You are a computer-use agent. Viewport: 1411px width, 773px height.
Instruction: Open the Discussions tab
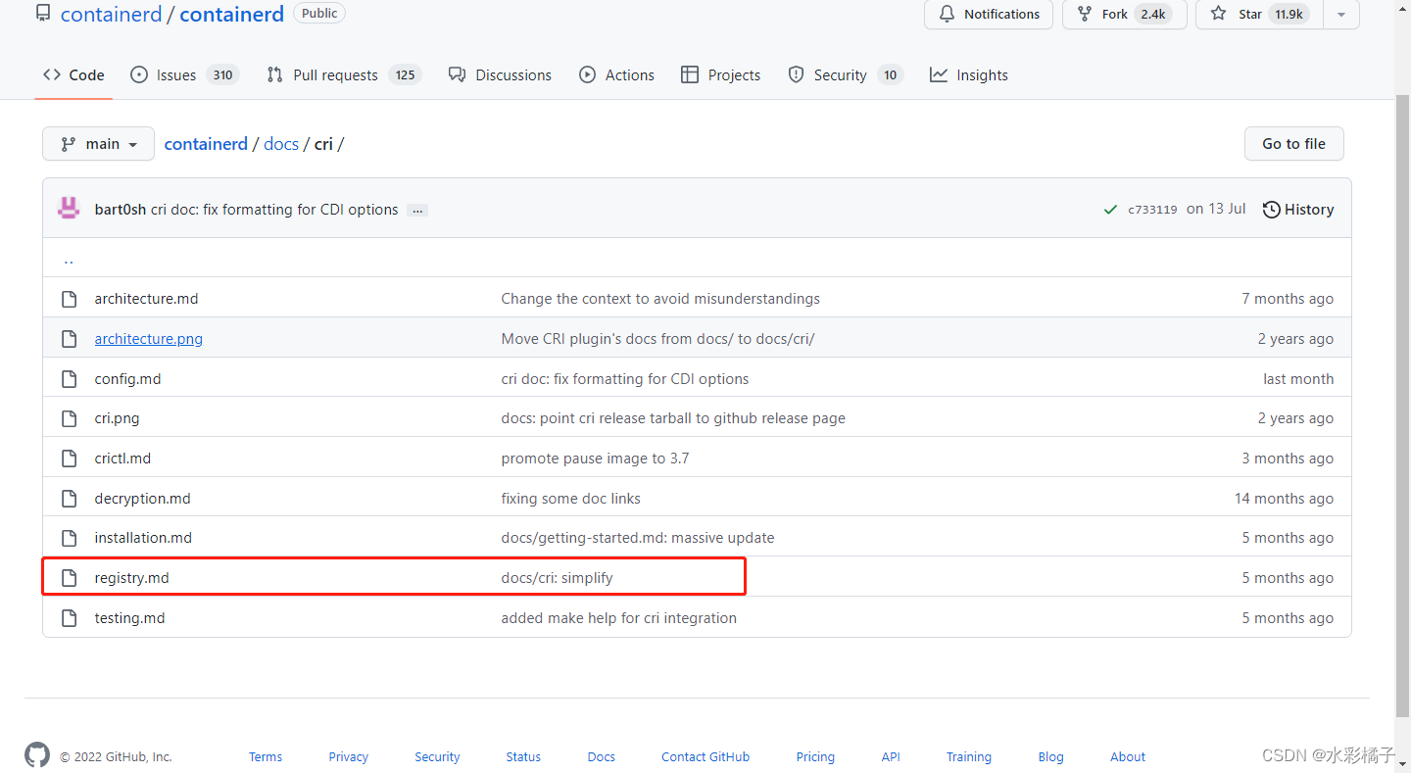[x=500, y=74]
